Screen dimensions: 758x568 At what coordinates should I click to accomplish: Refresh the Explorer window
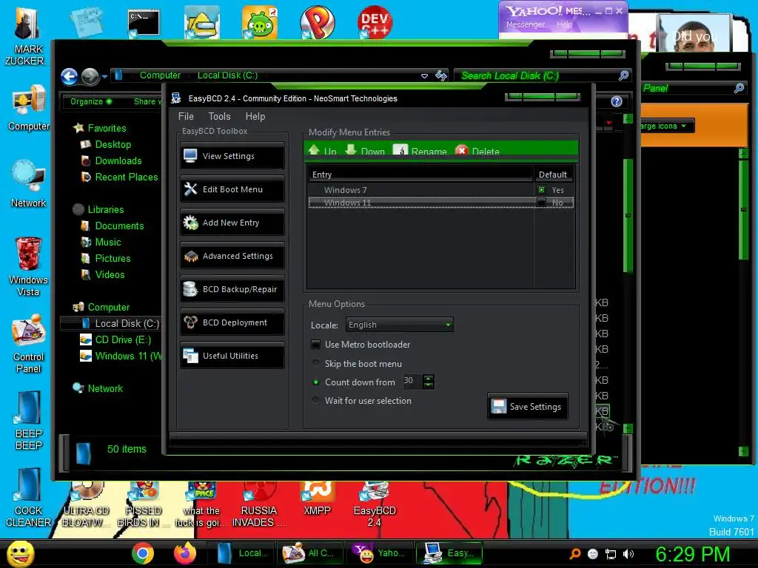tap(441, 75)
